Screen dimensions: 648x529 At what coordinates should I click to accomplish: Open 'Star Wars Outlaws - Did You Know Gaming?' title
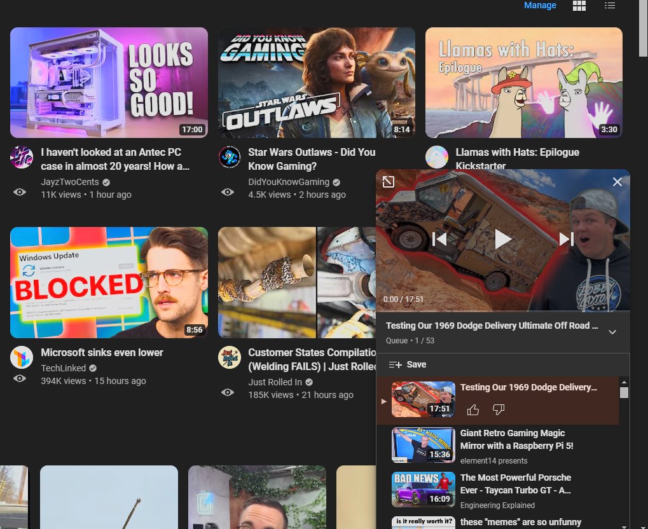(x=312, y=159)
